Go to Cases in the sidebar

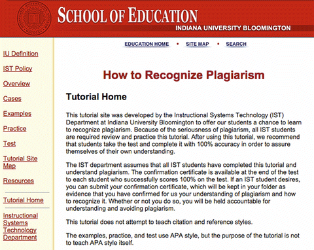point(12,99)
